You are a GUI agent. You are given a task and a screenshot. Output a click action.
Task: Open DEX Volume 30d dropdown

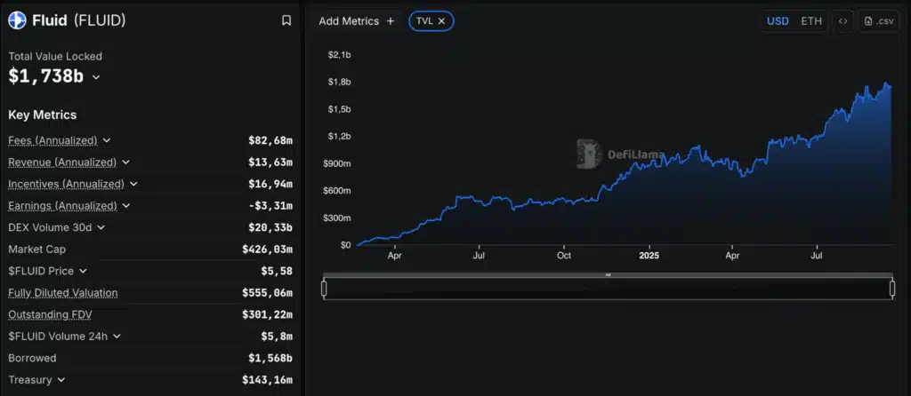click(101, 227)
